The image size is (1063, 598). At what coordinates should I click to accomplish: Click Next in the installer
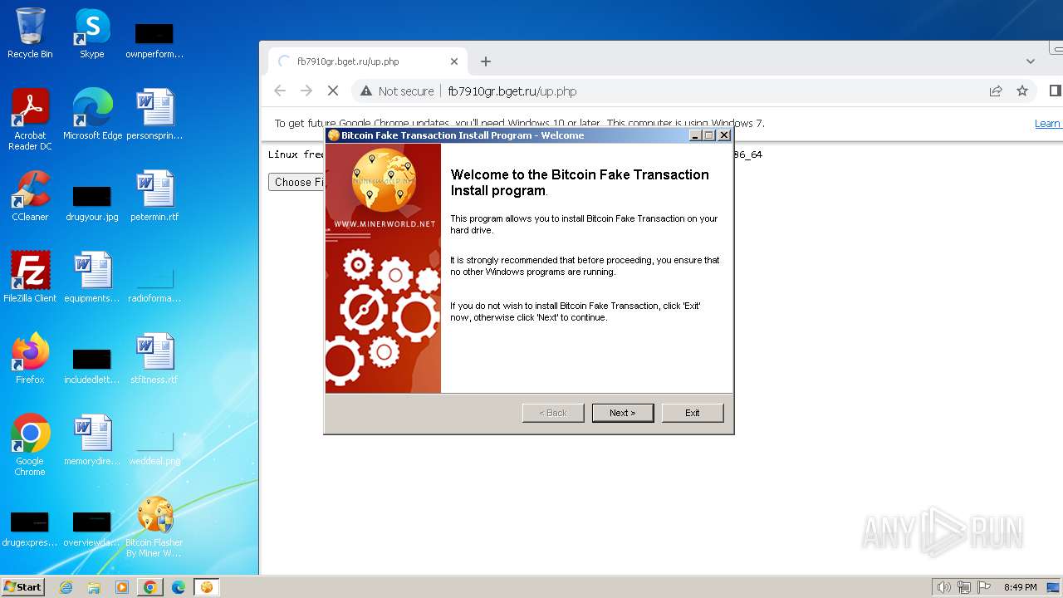pos(623,413)
